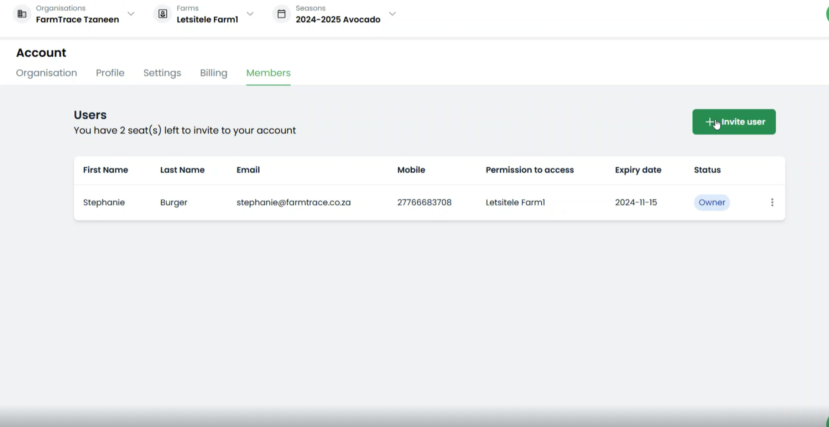Click the Invite user button
This screenshot has width=829, height=427.
[x=734, y=122]
